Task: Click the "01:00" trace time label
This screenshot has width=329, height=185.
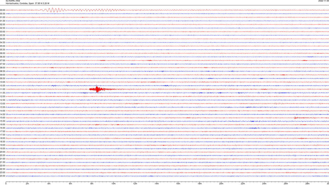Action: coord(2,17)
